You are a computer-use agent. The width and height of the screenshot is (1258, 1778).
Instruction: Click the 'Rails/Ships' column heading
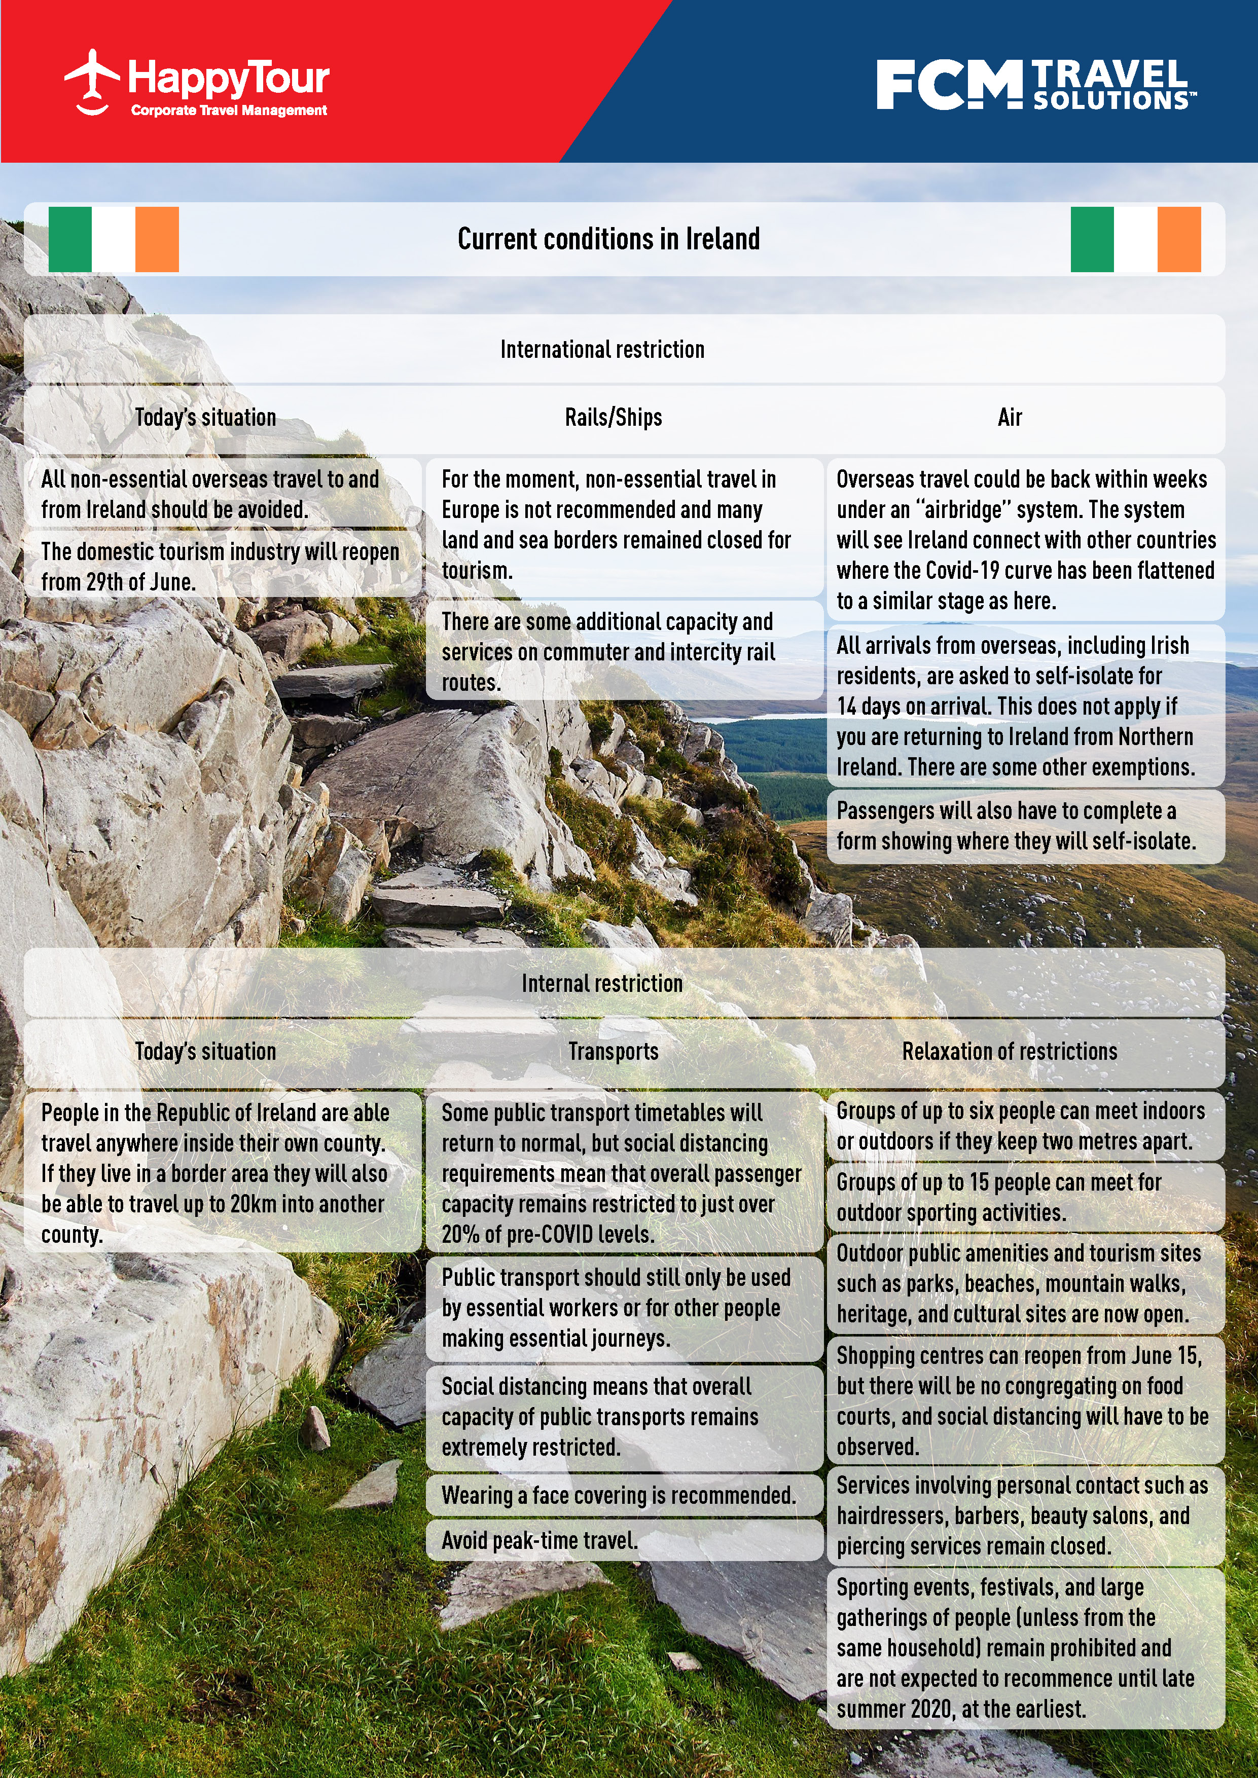pyautogui.click(x=614, y=418)
